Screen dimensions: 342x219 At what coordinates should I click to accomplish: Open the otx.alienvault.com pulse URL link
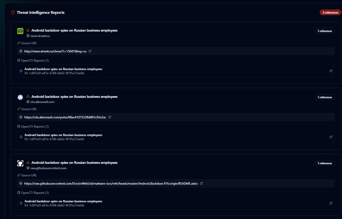(x=65, y=117)
